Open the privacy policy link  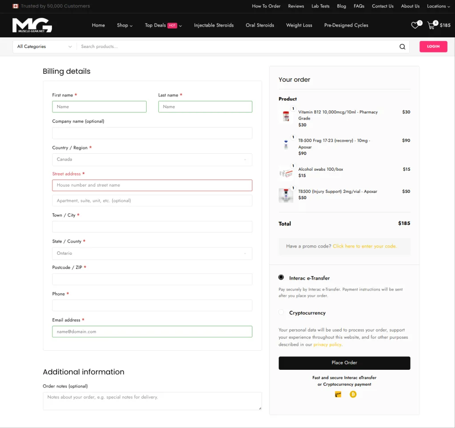327,345
